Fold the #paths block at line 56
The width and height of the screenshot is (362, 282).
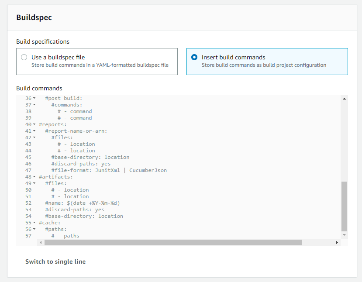(x=34, y=229)
